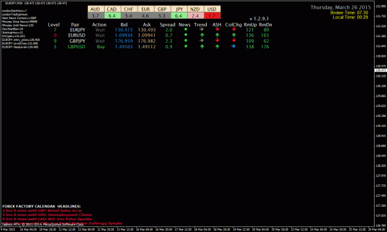Click the GBPUSD up trend arrow
The height and width of the screenshot is (232, 387).
click(x=202, y=46)
